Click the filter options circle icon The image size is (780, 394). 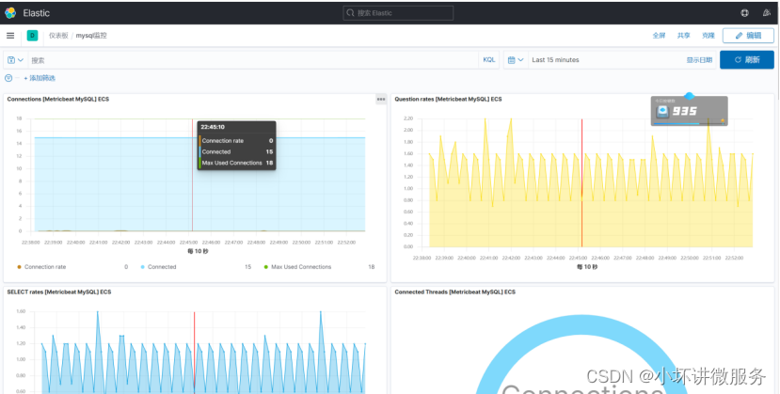coord(8,78)
